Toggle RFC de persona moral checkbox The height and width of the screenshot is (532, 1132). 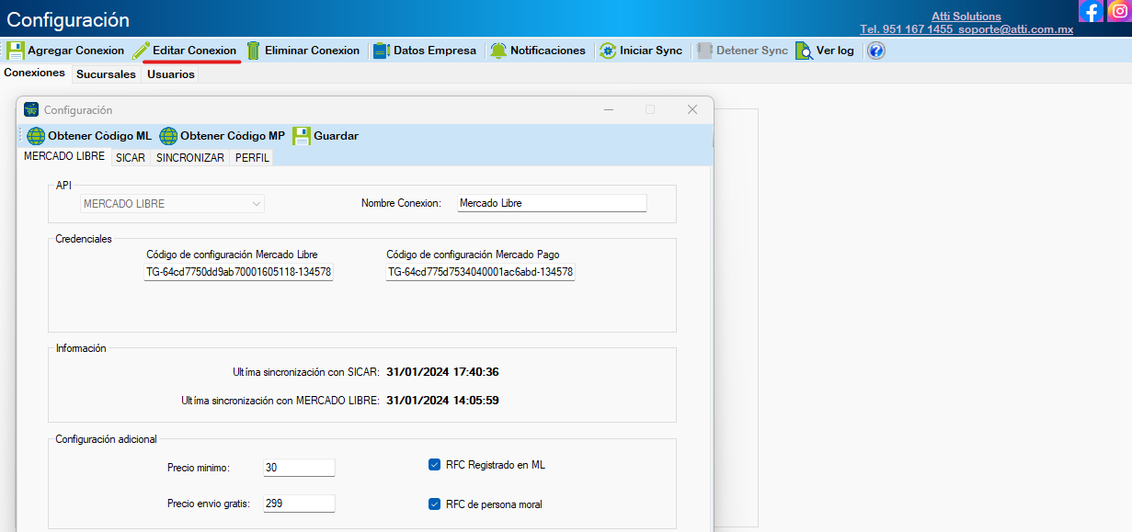point(435,504)
